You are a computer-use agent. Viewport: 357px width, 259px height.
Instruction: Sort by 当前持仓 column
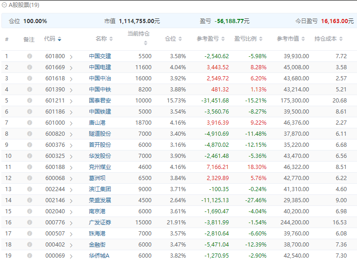click(x=146, y=43)
